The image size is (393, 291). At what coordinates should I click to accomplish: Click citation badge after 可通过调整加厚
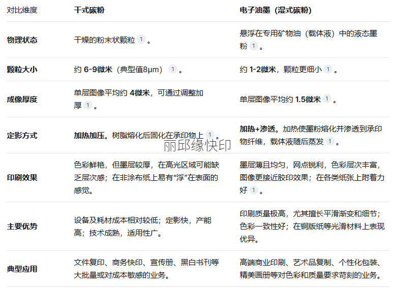[x=88, y=105]
